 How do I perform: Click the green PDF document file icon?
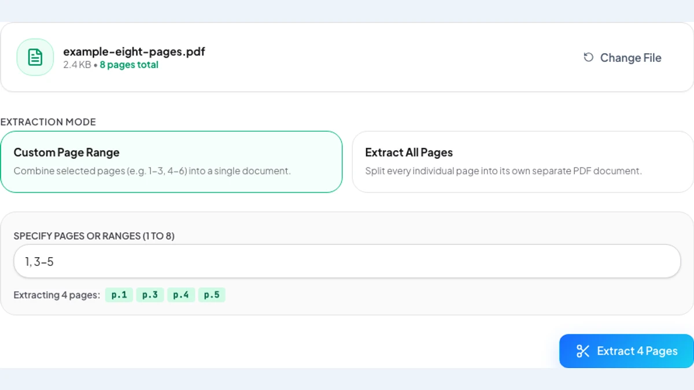pos(35,57)
